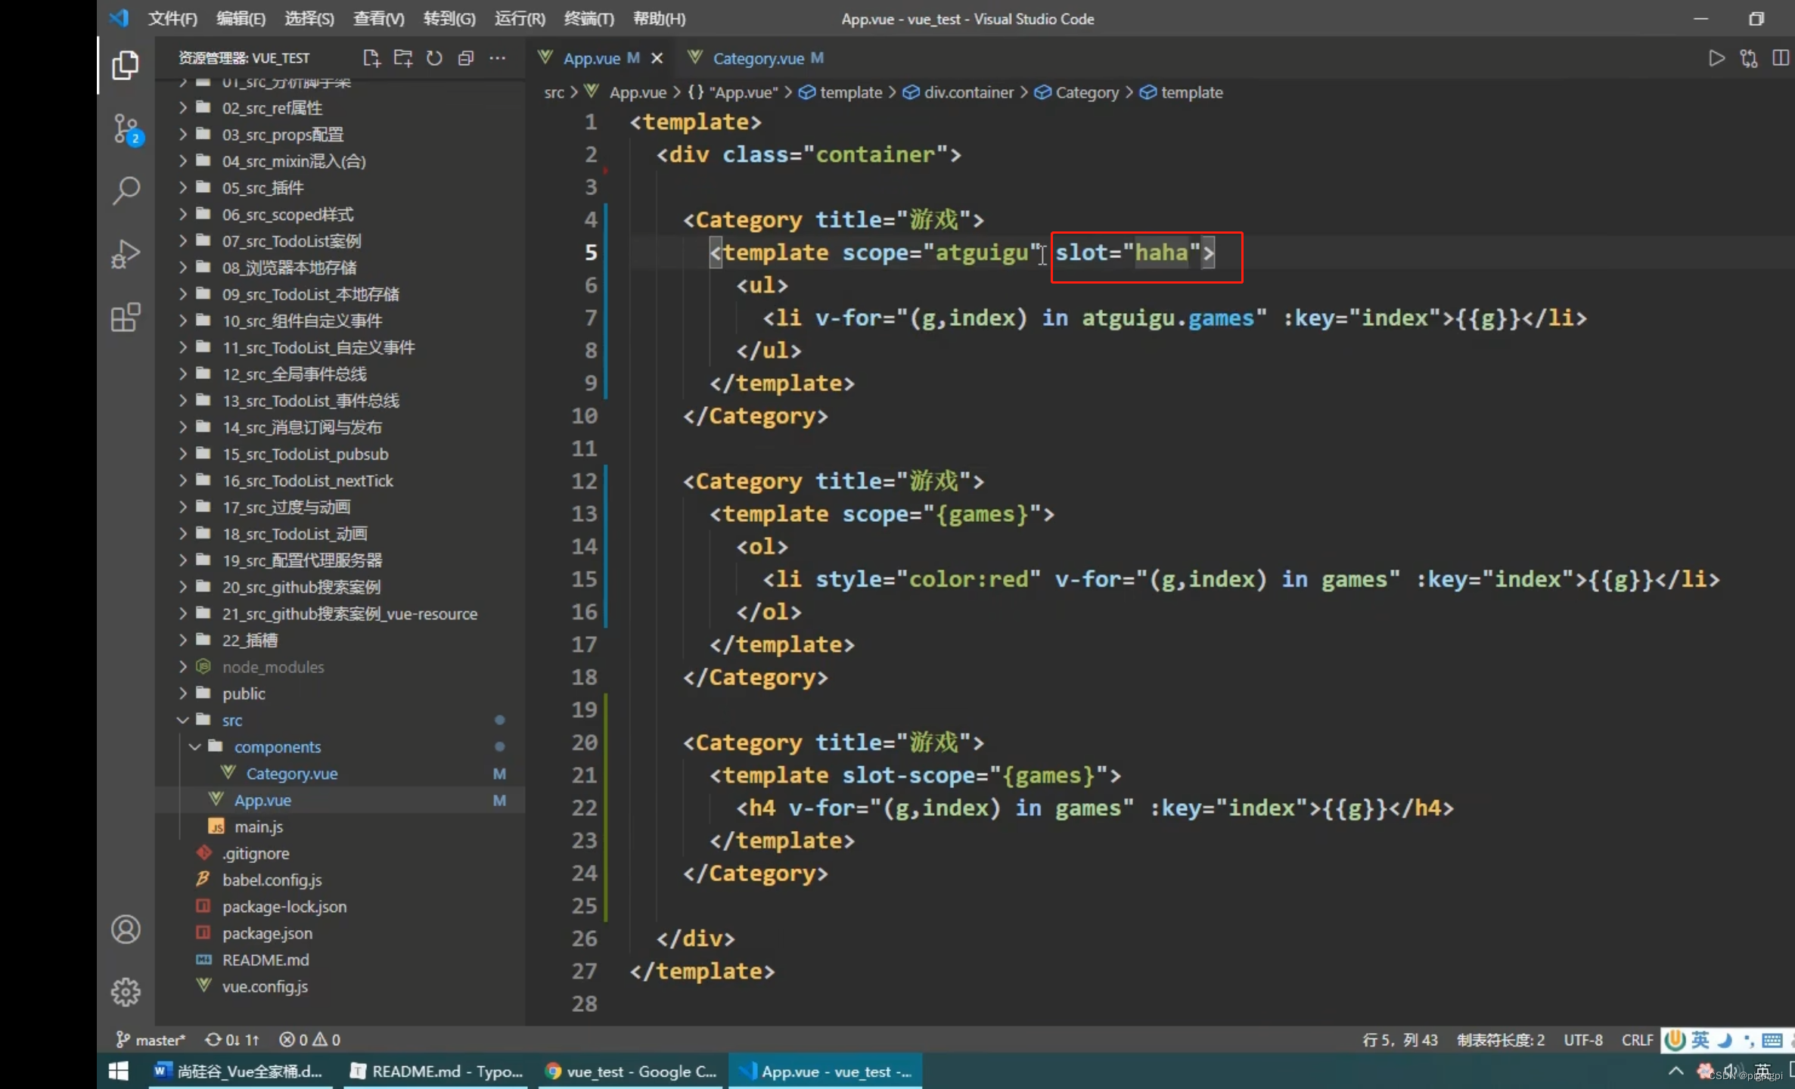
Task: Click cursor position 行 5, 列 43
Action: coord(1399,1040)
